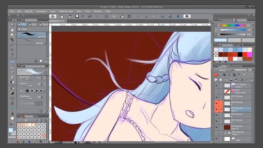Viewport: 263px width, 148px height.
Task: Select the Brush tool in toolbox
Action: point(12,67)
